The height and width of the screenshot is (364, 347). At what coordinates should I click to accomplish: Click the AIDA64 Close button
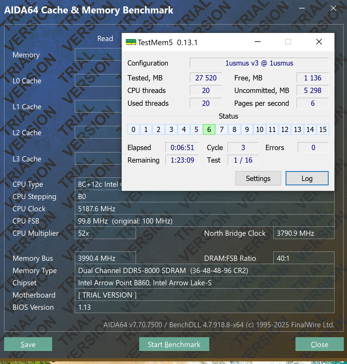pos(319,344)
